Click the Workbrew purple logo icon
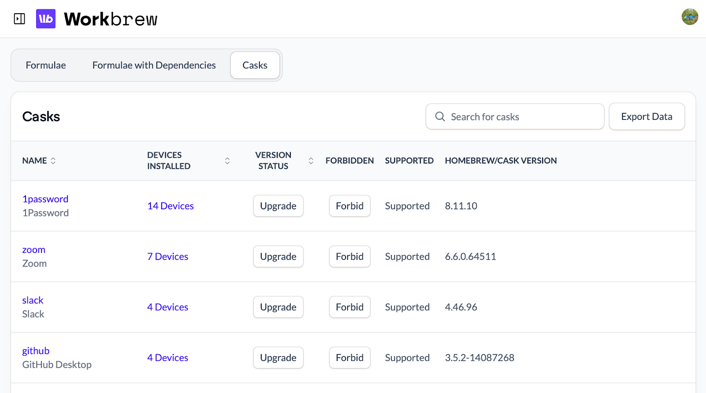The width and height of the screenshot is (706, 393). click(46, 19)
